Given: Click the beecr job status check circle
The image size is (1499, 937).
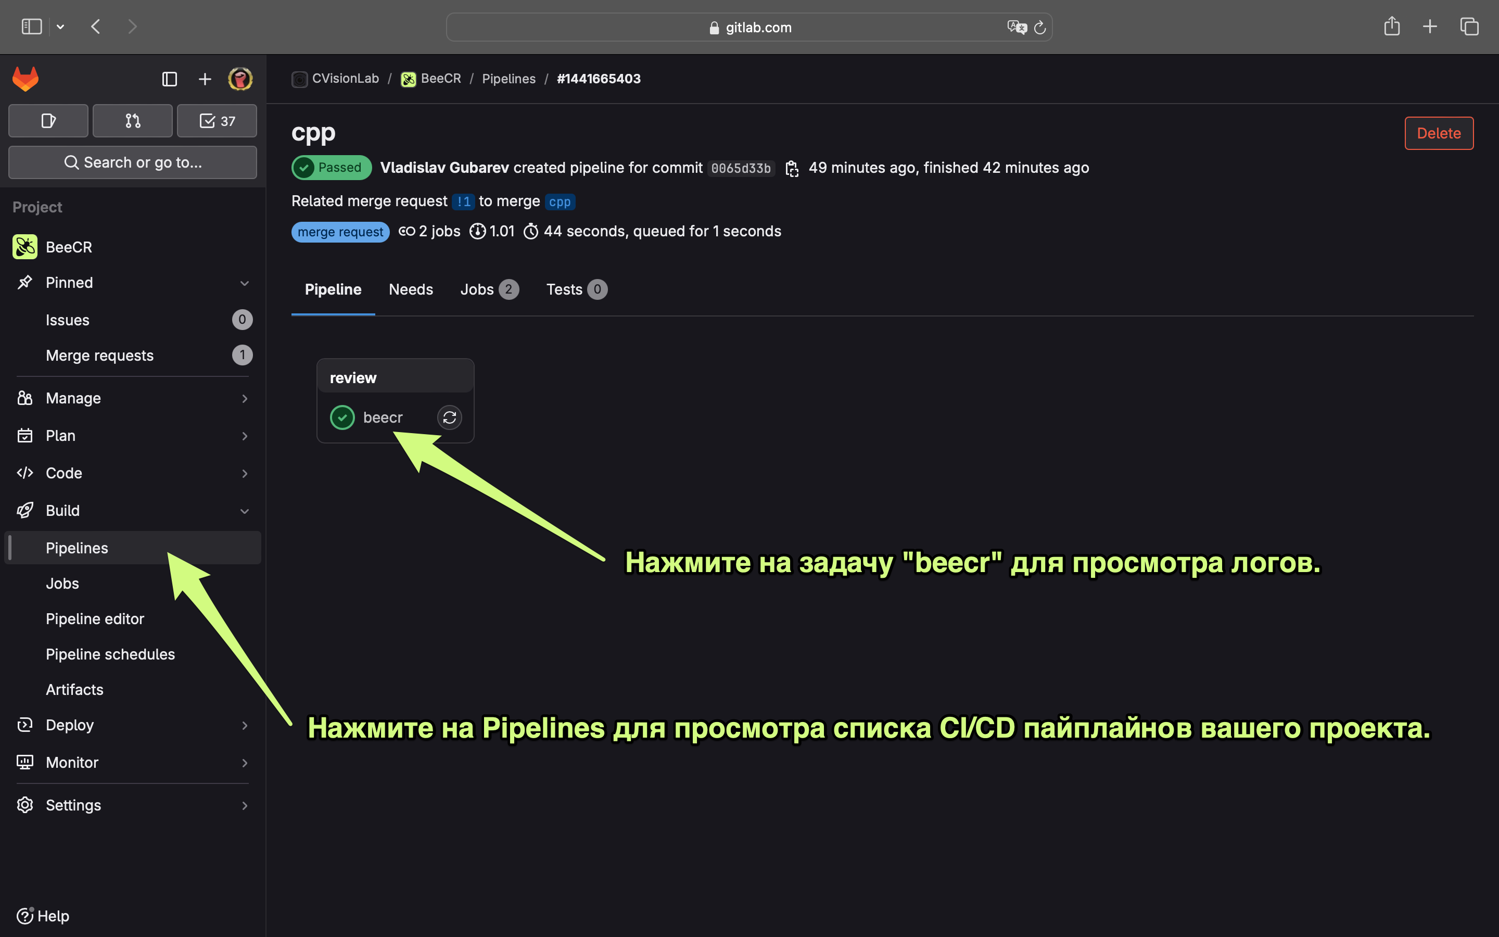Looking at the screenshot, I should pyautogui.click(x=342, y=417).
